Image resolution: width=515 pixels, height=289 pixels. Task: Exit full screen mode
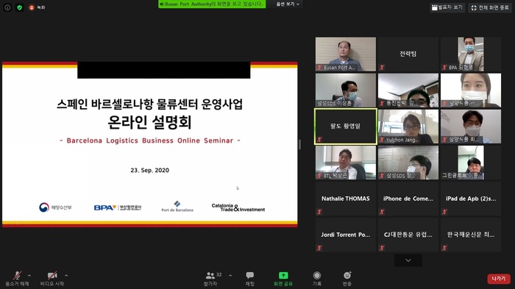(489, 7)
